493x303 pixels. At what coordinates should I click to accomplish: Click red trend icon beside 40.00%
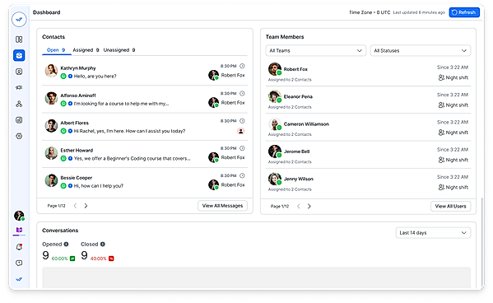tap(111, 259)
